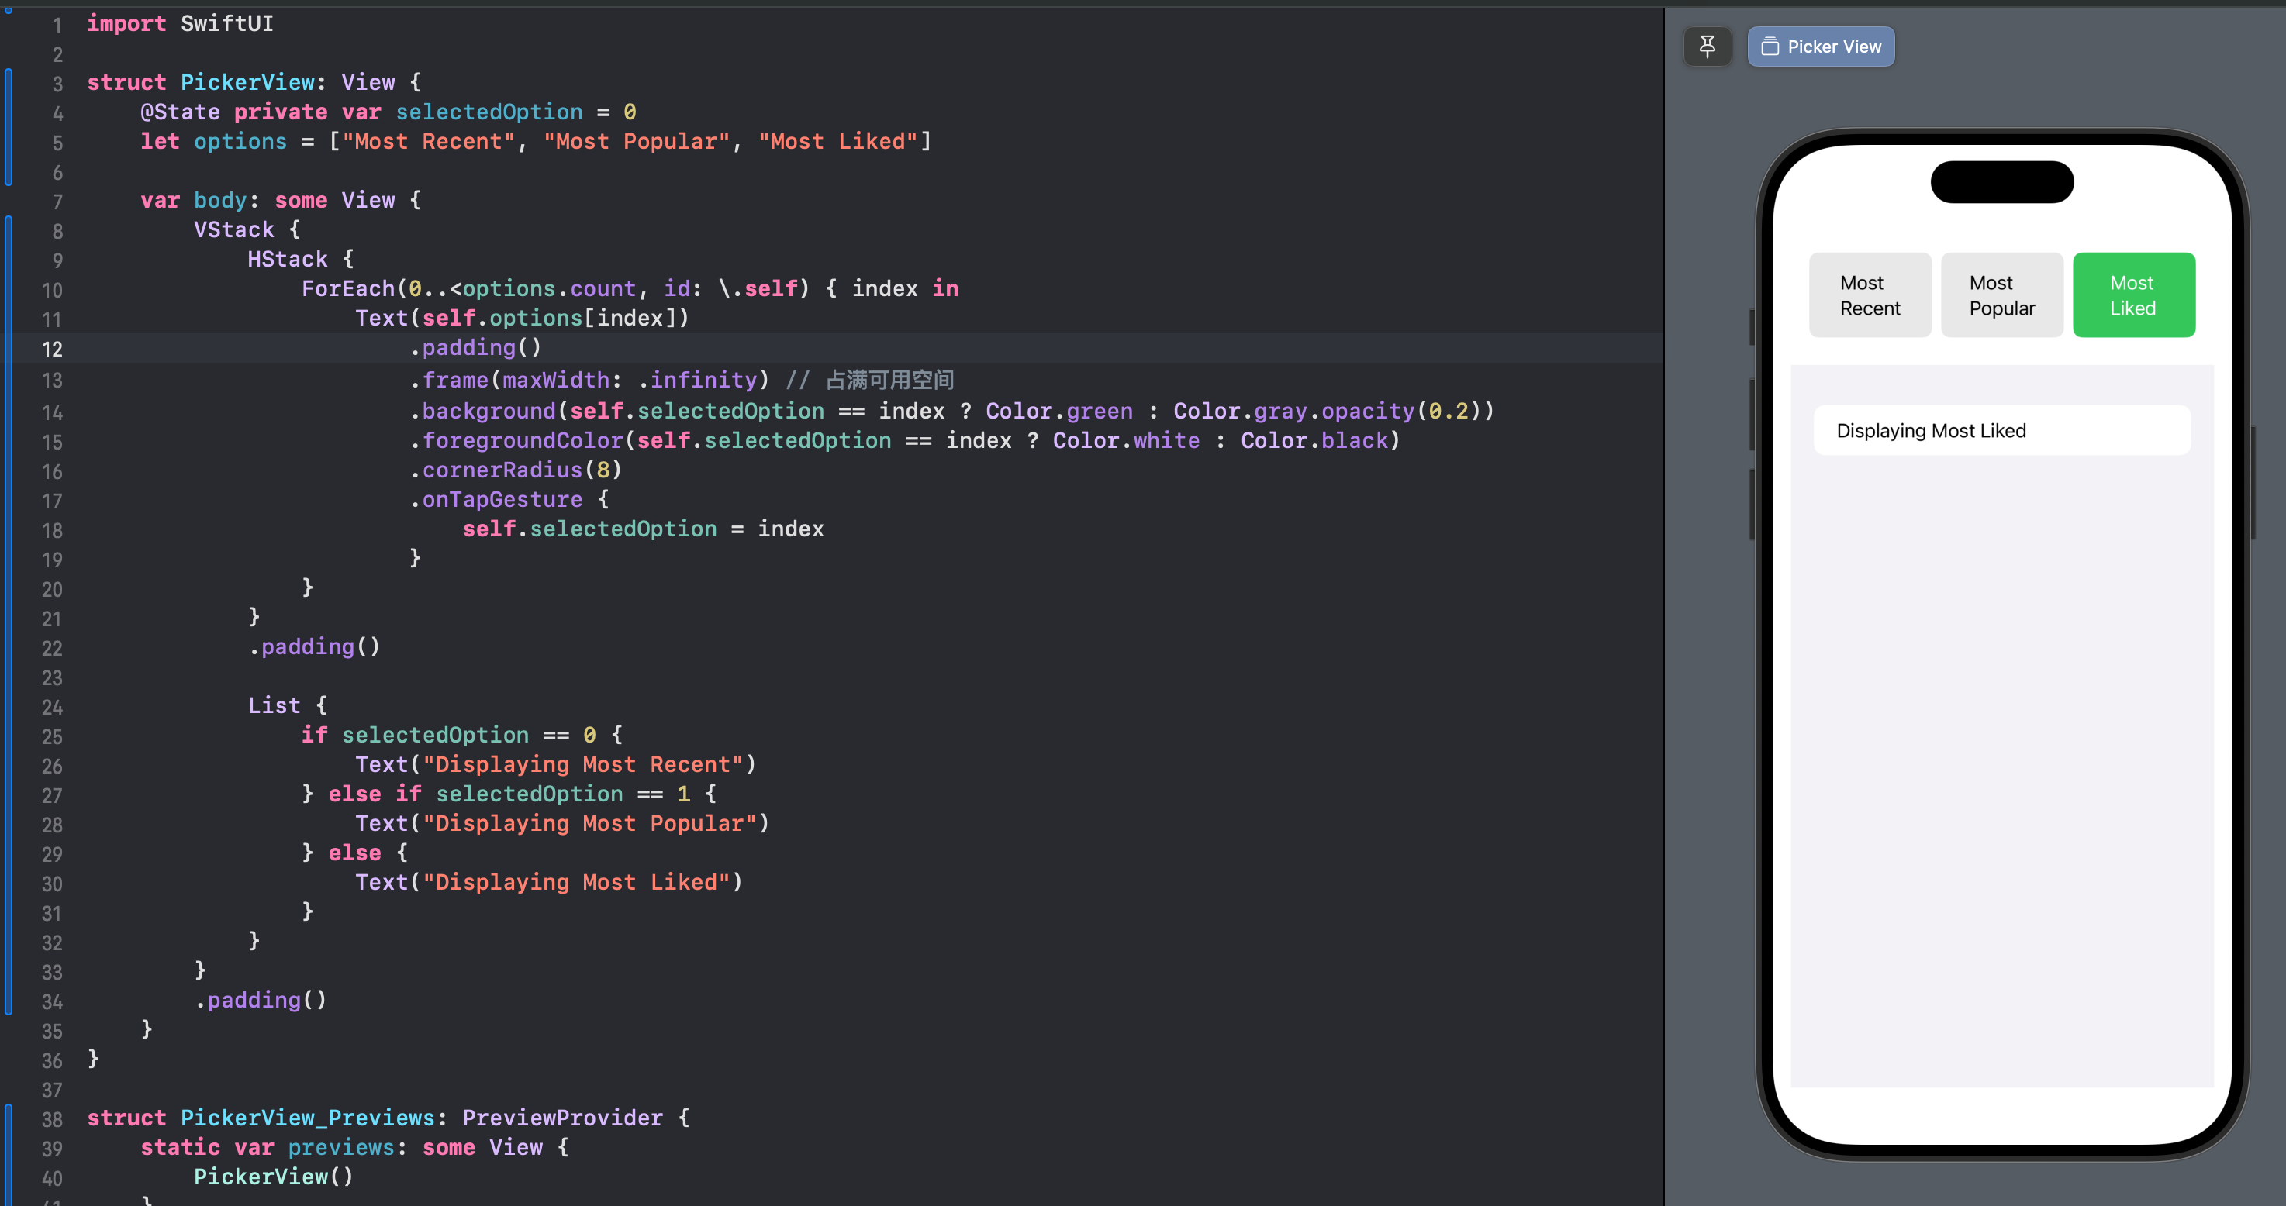Tap the green Most Liked option
The height and width of the screenshot is (1206, 2286).
coord(2133,295)
